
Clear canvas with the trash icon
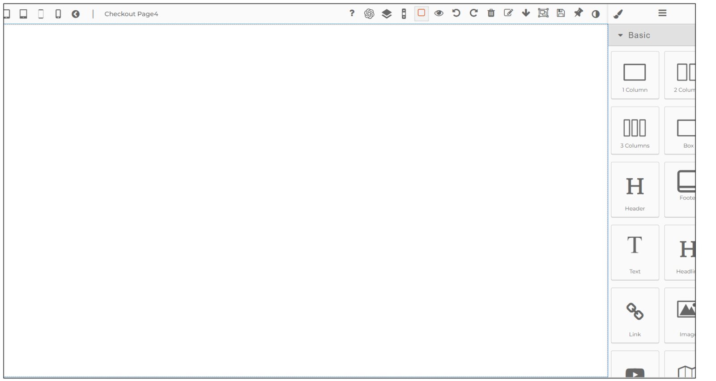pyautogui.click(x=491, y=13)
